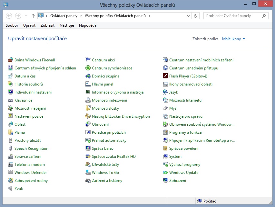Click the Centrum akcí flag icon
275x207 pixels.
point(88,60)
